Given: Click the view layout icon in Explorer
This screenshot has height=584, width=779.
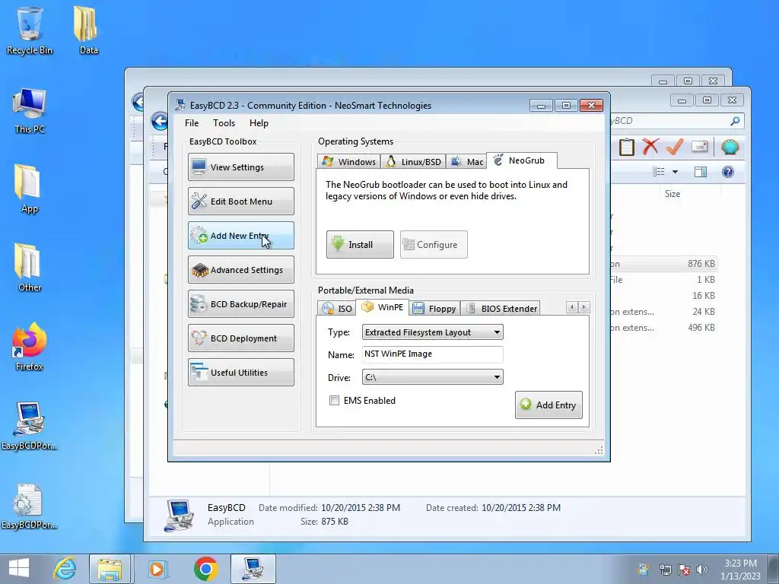Looking at the screenshot, I should tap(658, 172).
